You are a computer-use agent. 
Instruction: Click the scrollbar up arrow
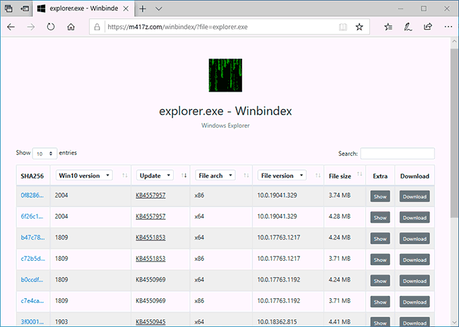[454, 42]
